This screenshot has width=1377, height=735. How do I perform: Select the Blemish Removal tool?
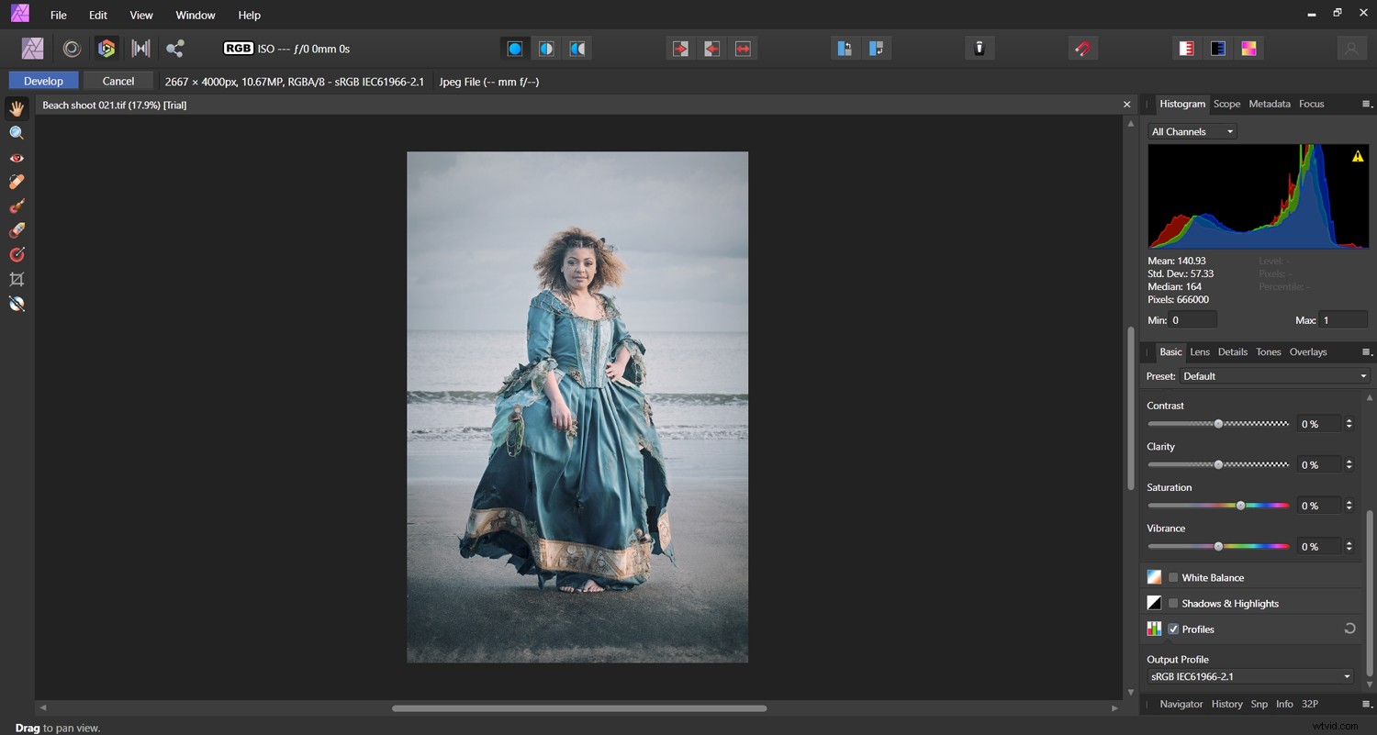[17, 181]
